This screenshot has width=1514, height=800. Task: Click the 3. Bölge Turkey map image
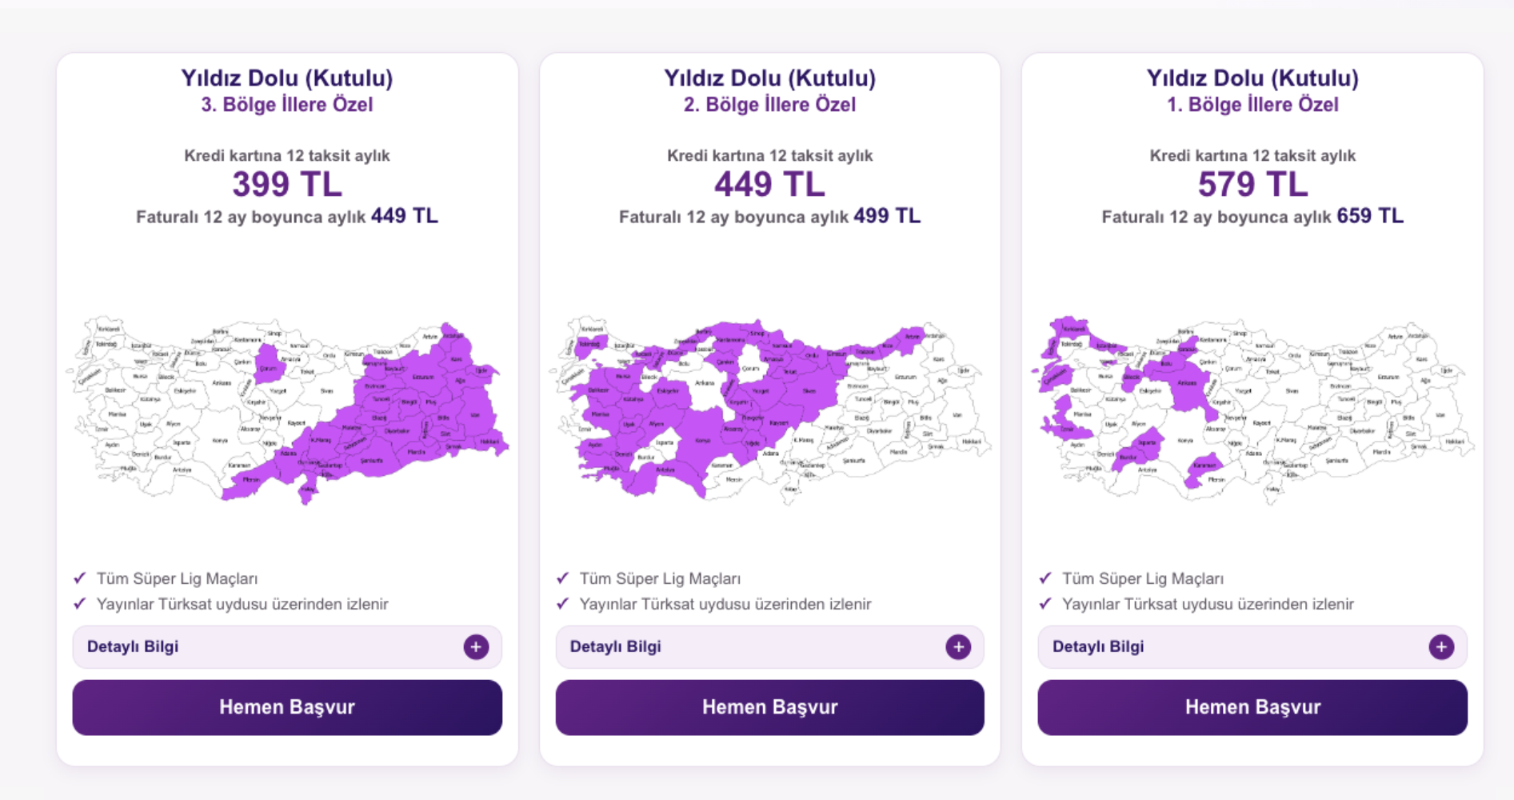click(x=287, y=410)
